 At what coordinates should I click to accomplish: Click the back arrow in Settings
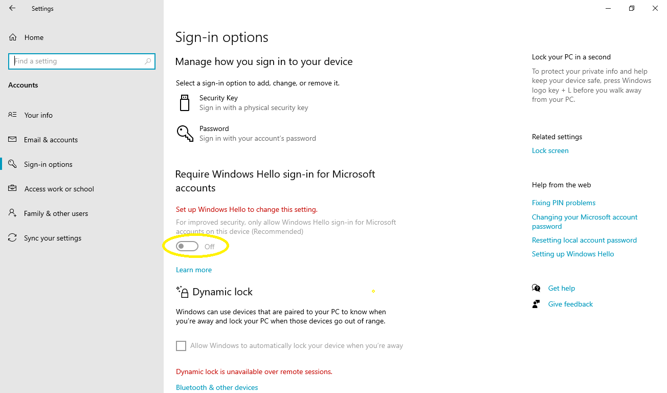[12, 8]
